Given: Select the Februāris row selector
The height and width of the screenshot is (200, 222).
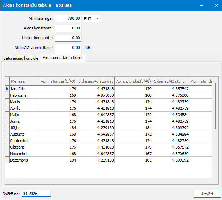Looking at the screenshot, I should click(7, 95).
